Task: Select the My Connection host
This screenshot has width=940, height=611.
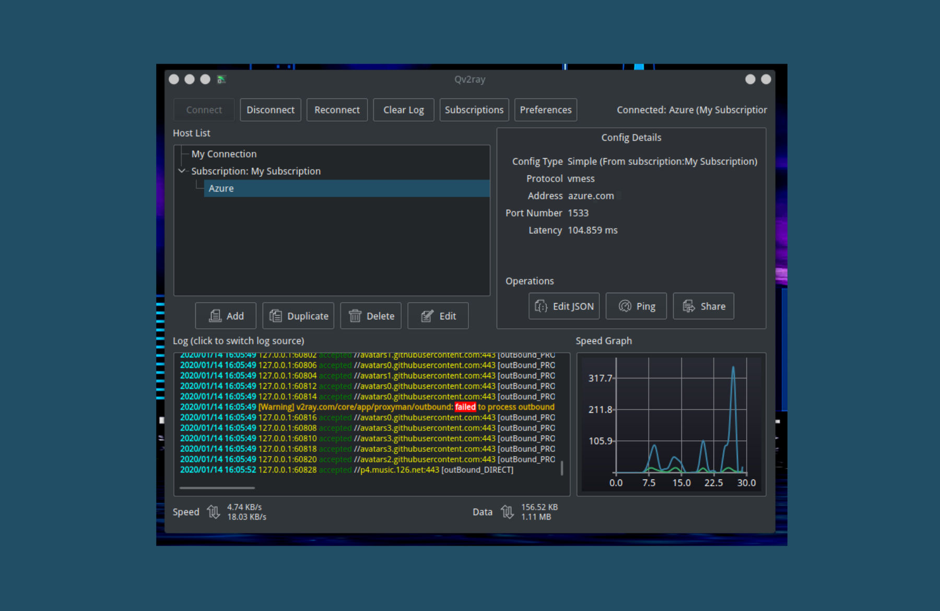Action: [x=224, y=154]
